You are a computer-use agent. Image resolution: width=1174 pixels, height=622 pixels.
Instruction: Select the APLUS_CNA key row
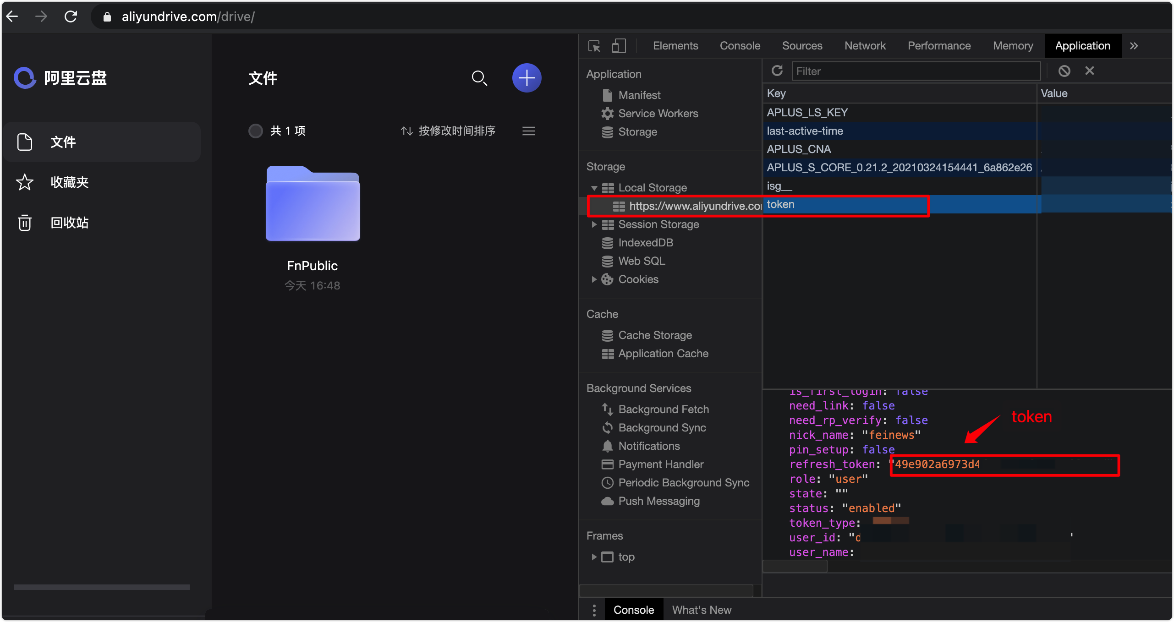[x=967, y=149]
